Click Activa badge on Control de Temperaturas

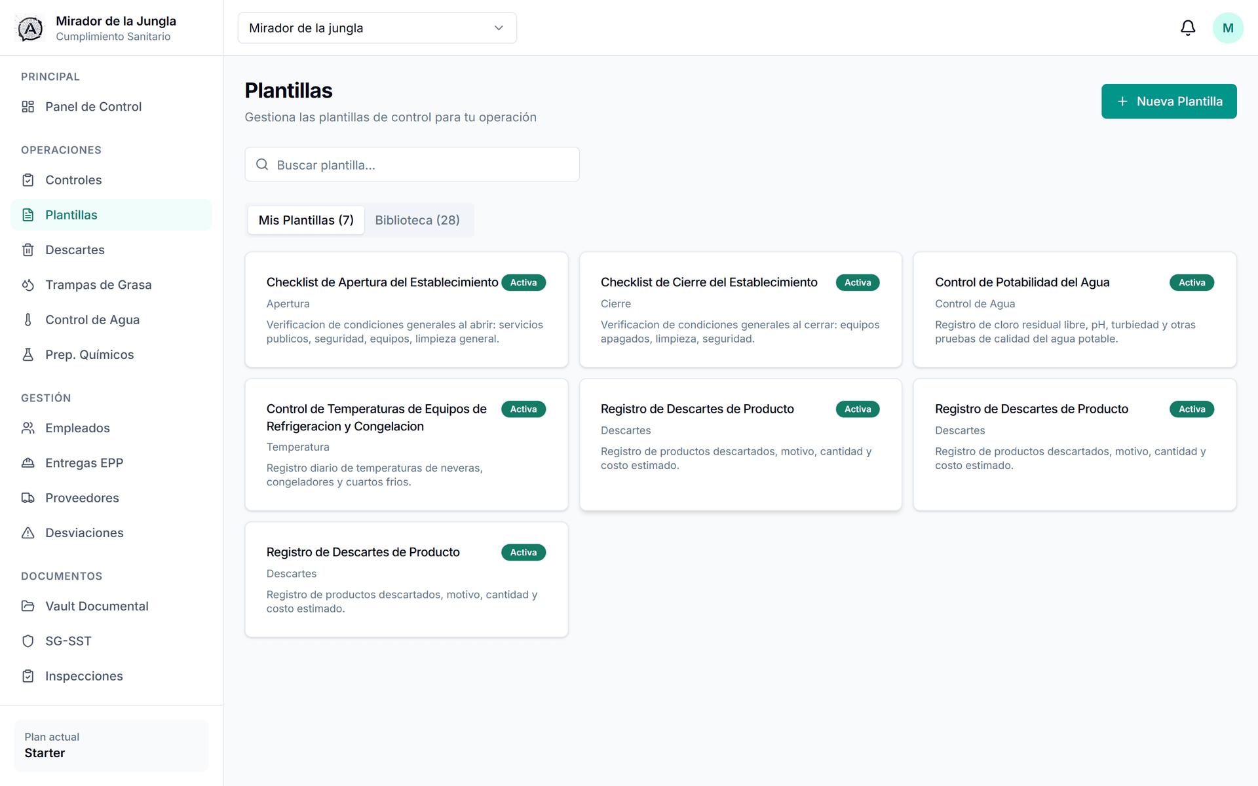[524, 409]
